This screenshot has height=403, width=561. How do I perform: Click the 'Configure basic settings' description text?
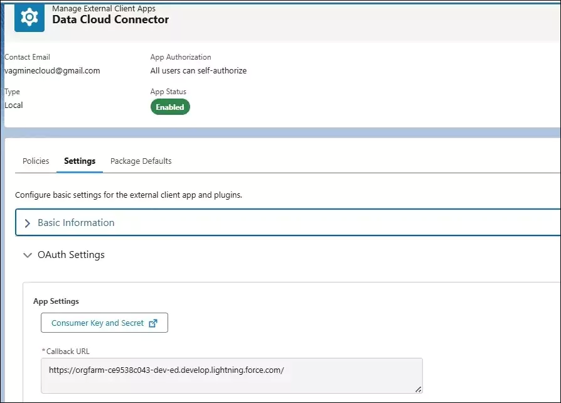[x=129, y=195]
